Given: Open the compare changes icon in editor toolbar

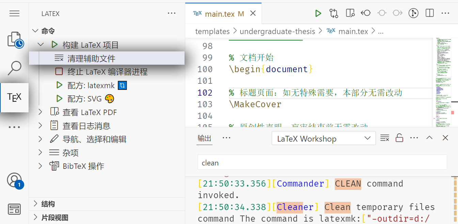Looking at the screenshot, I should pyautogui.click(x=334, y=13).
